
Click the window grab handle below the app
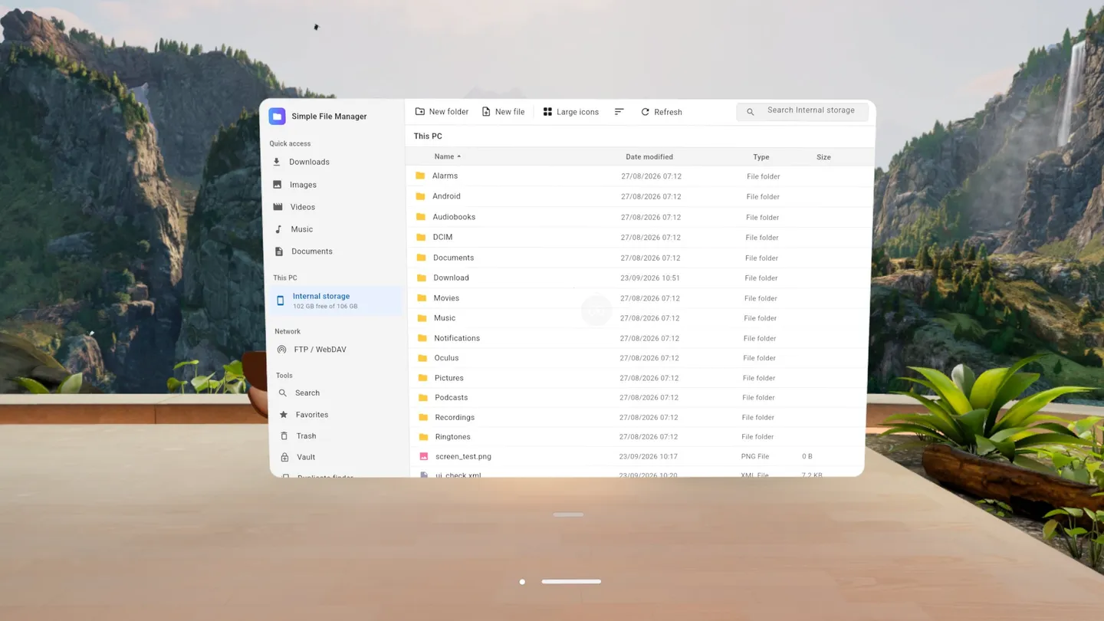[568, 514]
